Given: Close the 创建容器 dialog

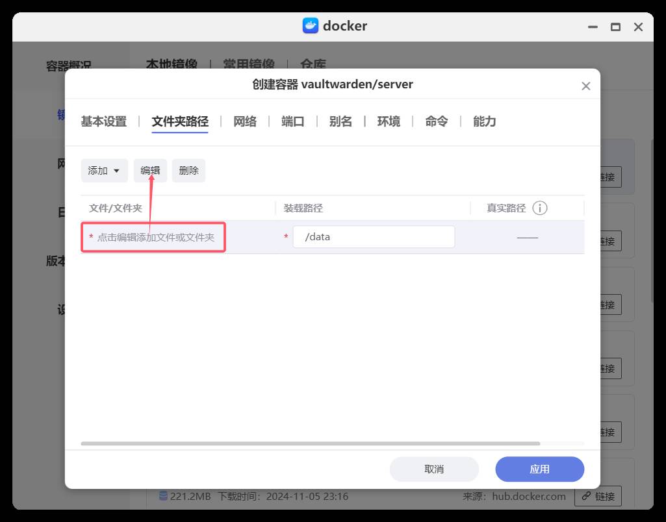Looking at the screenshot, I should tap(585, 86).
